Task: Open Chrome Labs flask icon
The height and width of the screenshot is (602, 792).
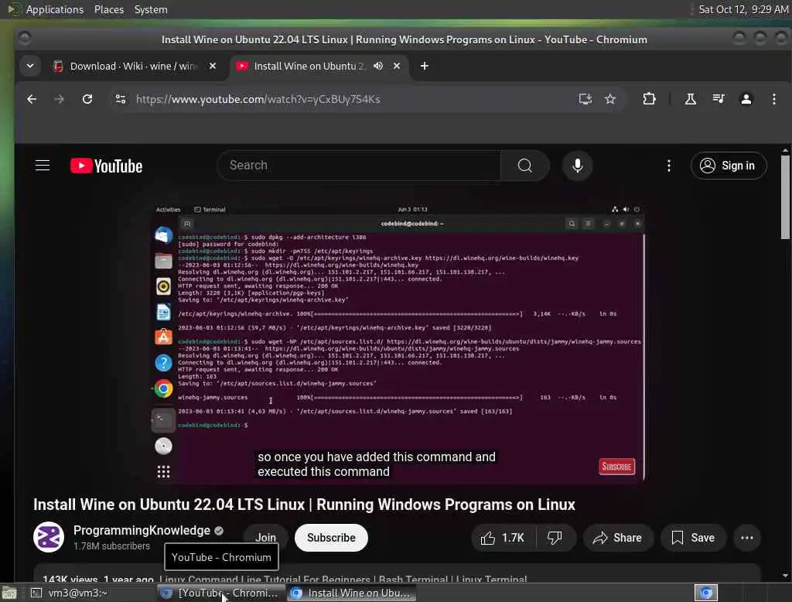Action: pos(690,99)
